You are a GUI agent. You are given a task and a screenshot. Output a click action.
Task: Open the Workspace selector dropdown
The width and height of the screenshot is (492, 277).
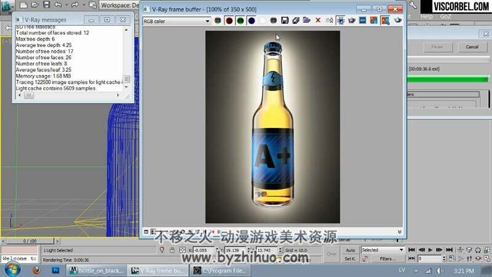tap(119, 5)
